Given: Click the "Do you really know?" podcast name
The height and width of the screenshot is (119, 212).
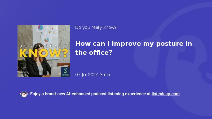Looking at the screenshot, I should [x=96, y=28].
